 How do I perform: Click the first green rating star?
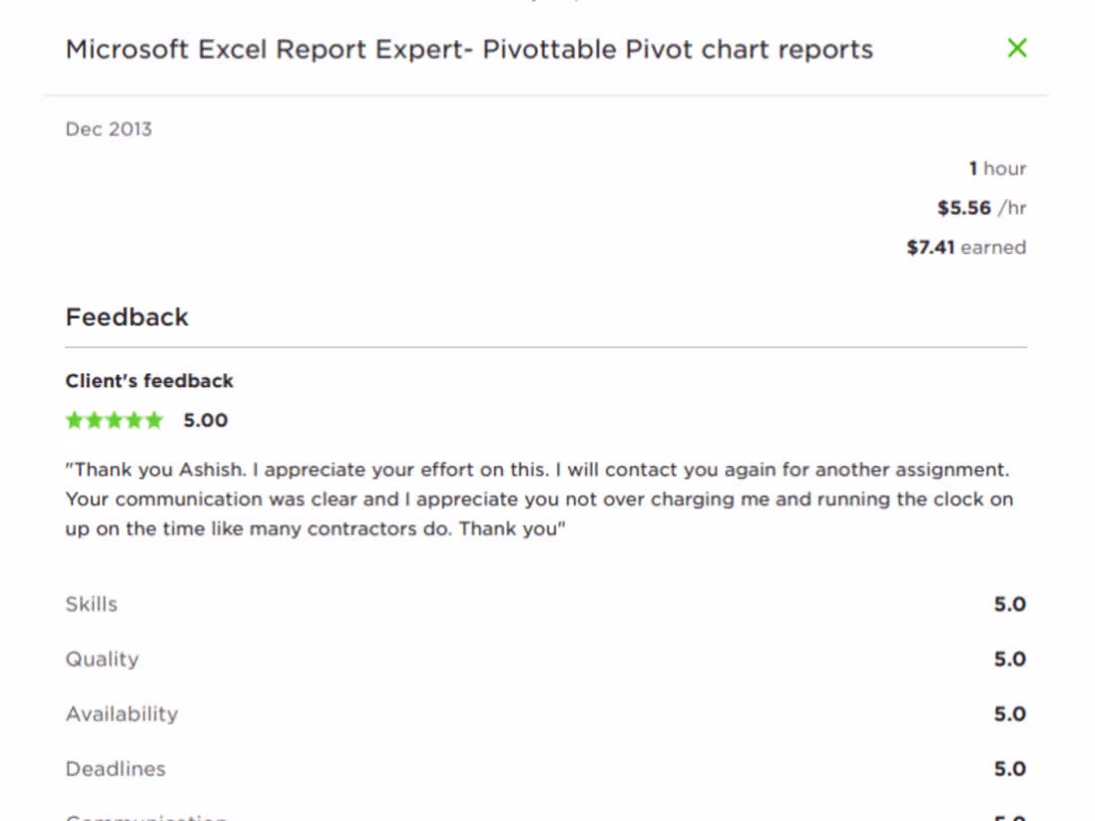click(x=75, y=420)
